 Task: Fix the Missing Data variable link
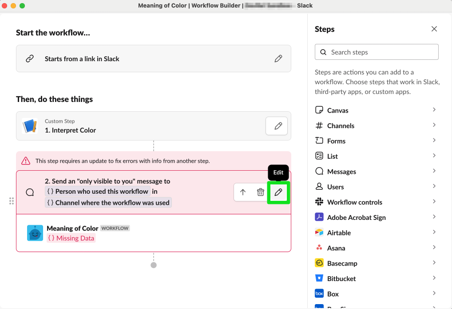coord(71,238)
